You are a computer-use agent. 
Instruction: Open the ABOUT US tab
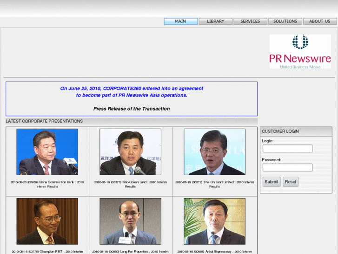point(320,21)
